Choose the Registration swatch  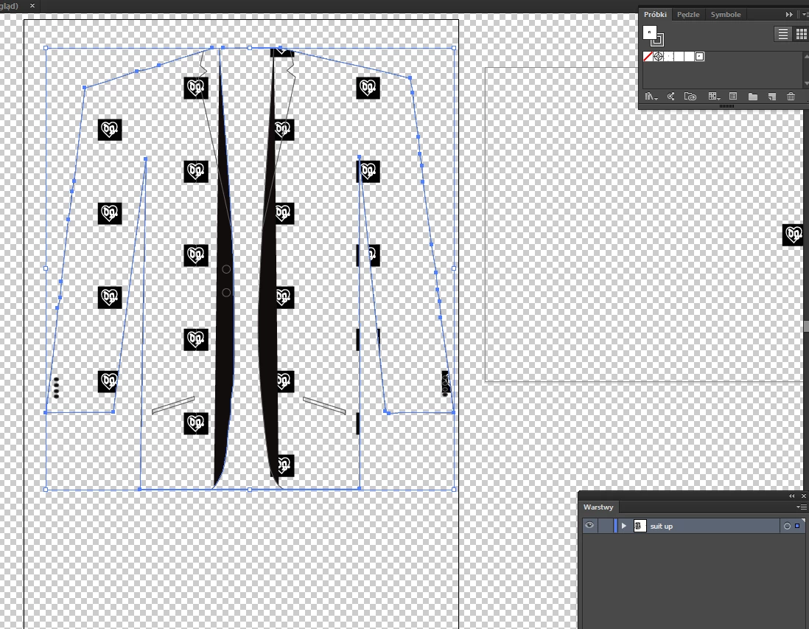click(x=659, y=57)
